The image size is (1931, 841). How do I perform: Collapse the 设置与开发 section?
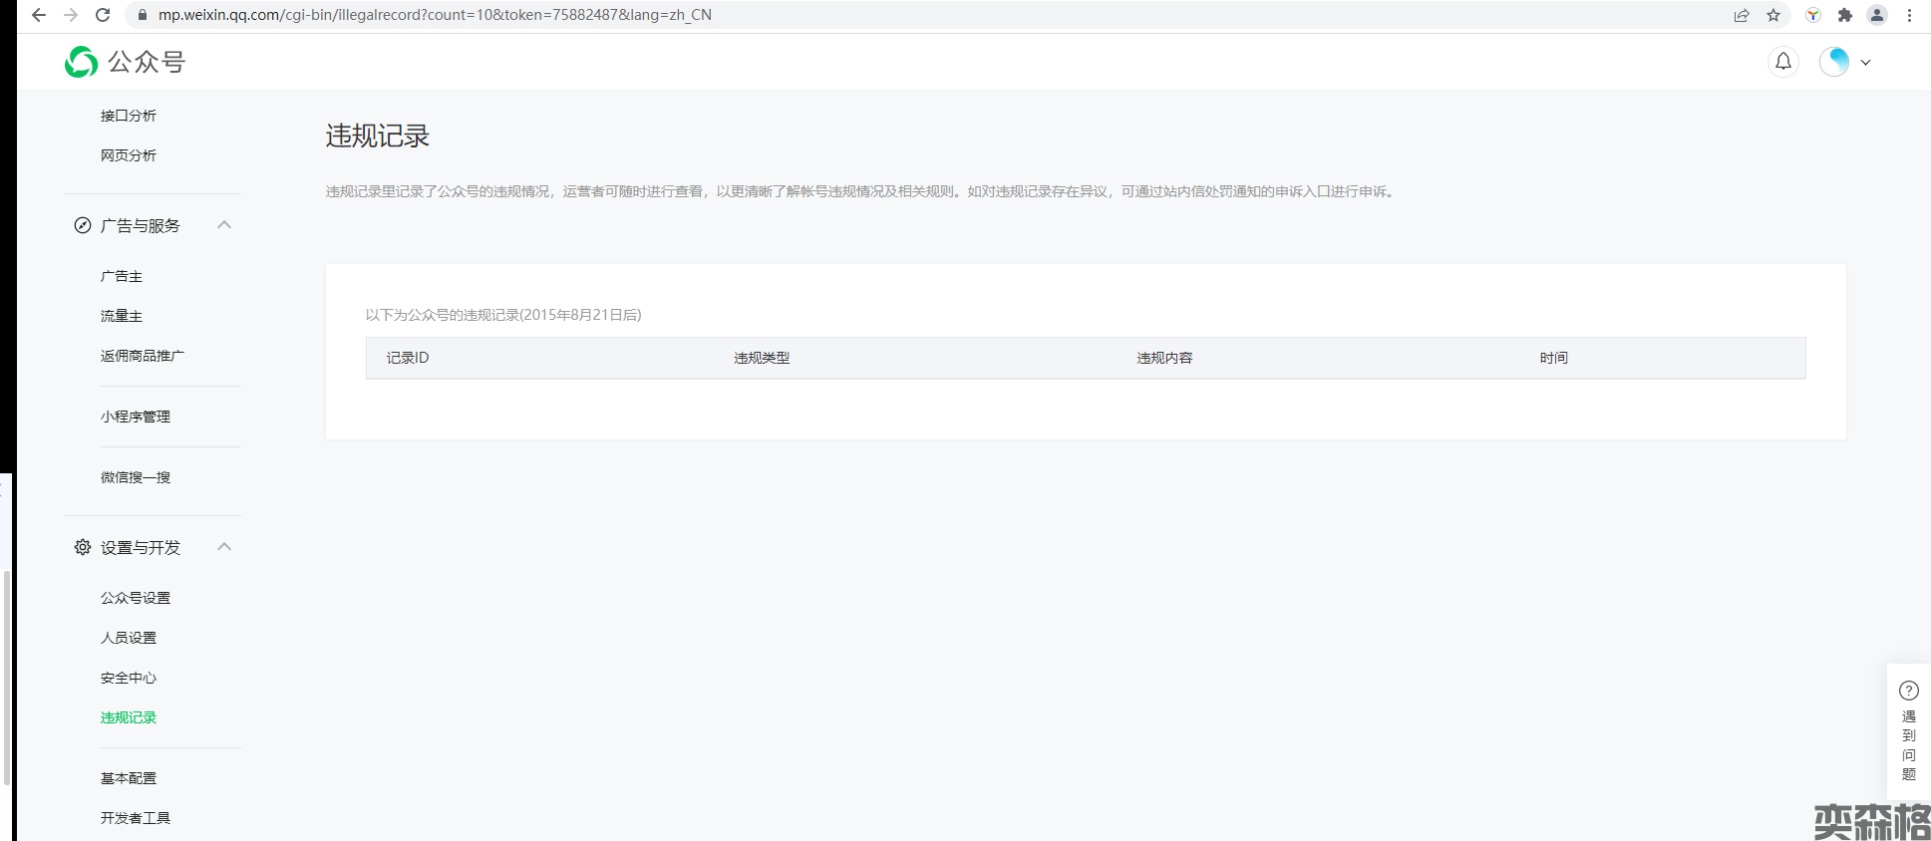tap(224, 547)
